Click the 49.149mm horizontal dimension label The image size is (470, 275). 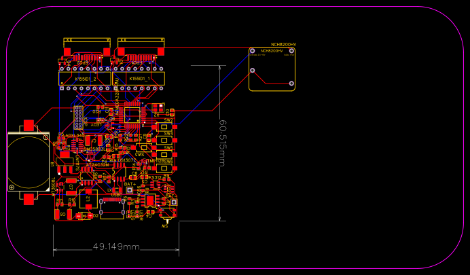tap(116, 247)
